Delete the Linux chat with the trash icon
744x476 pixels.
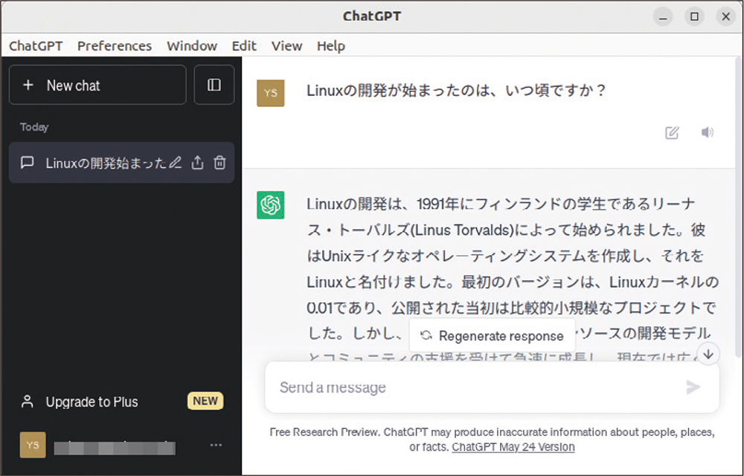coord(219,162)
